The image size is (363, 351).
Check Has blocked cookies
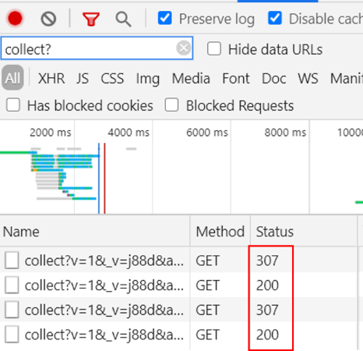click(13, 105)
